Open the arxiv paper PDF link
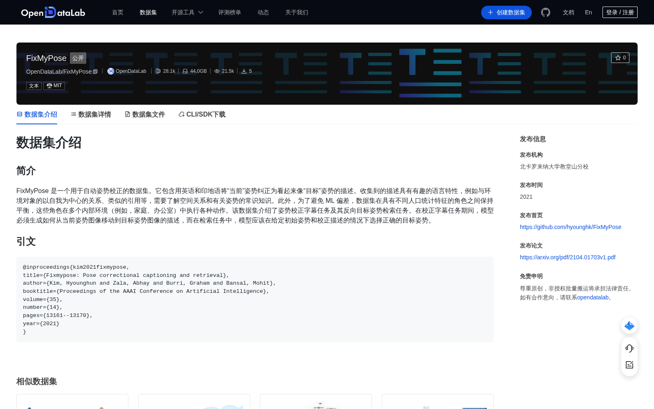The width and height of the screenshot is (654, 409). tap(568, 257)
